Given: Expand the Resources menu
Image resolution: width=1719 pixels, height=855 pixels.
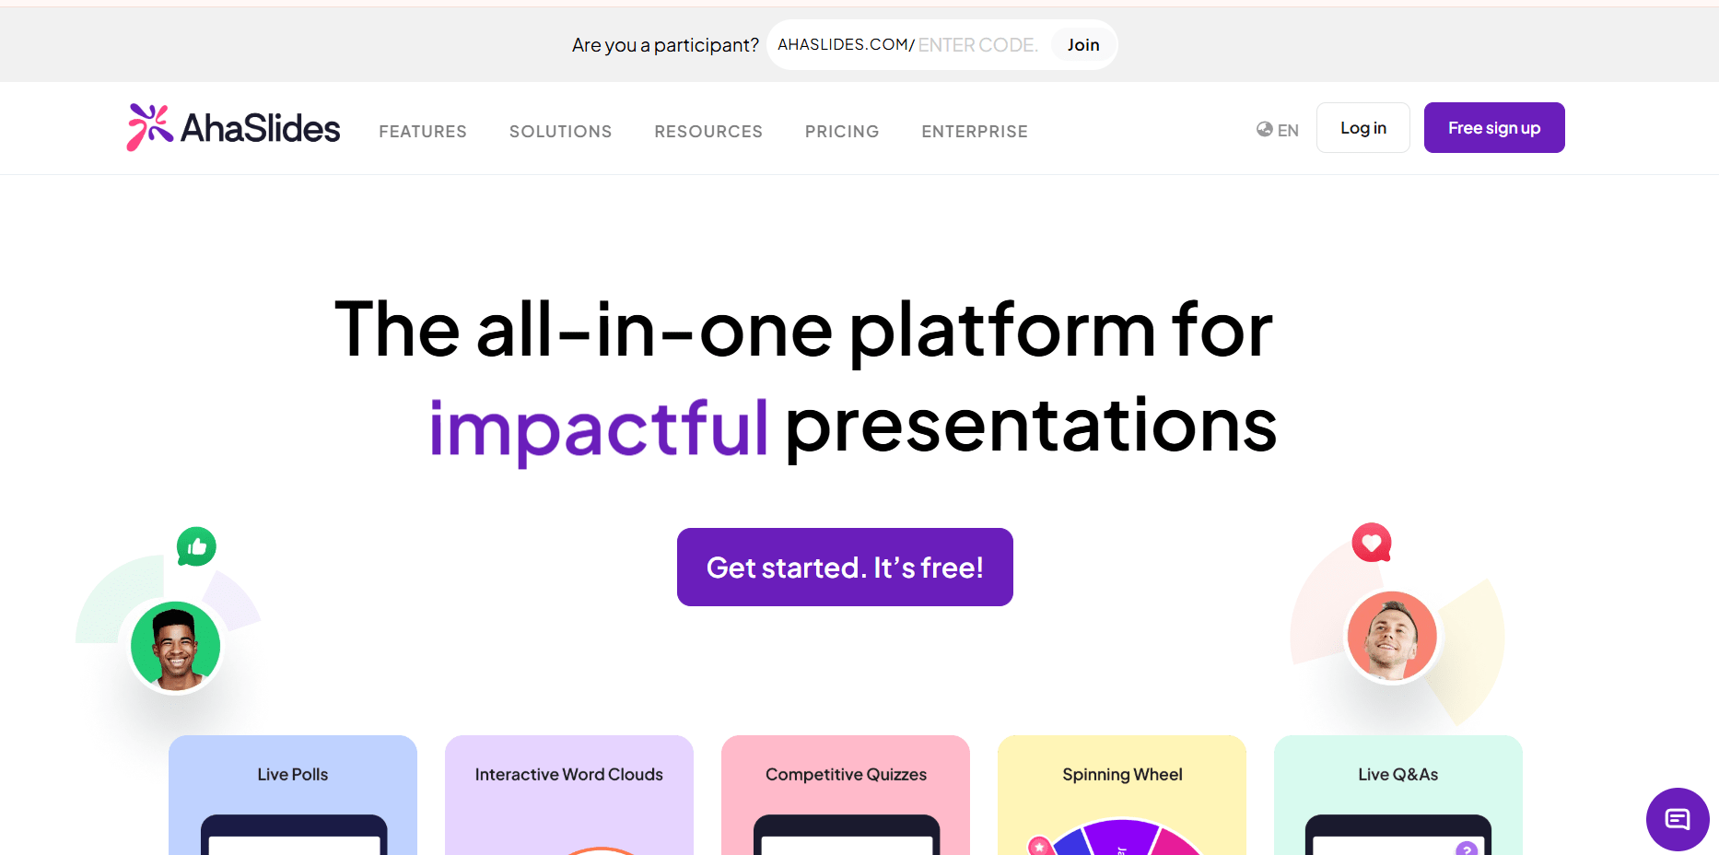Looking at the screenshot, I should pyautogui.click(x=707, y=132).
